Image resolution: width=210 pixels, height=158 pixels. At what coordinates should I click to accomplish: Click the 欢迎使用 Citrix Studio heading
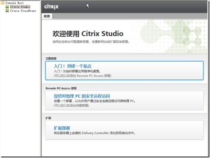(88, 33)
